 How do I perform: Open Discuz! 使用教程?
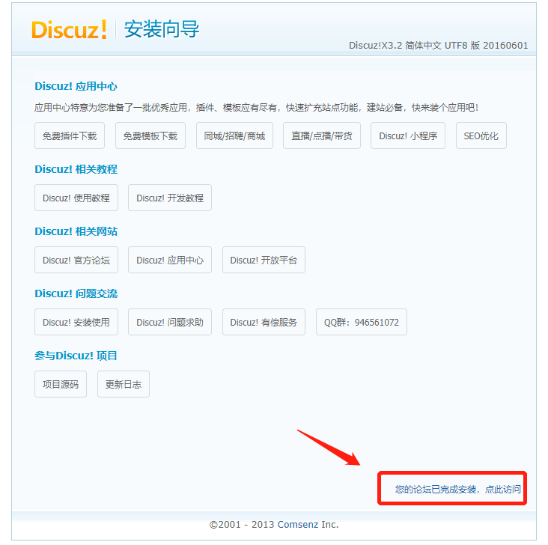(x=76, y=198)
